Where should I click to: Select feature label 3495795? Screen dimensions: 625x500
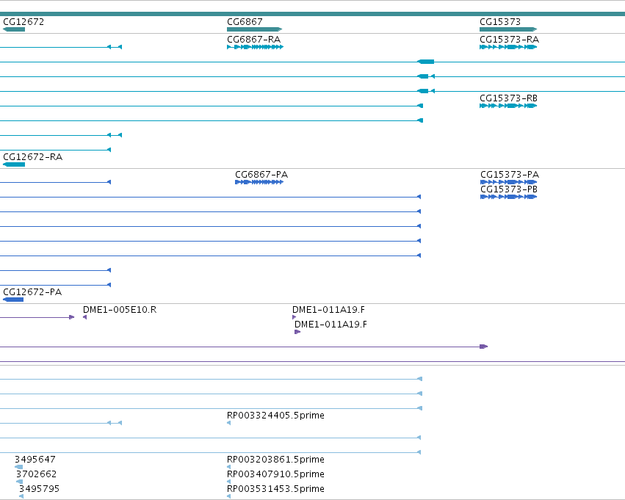click(39, 489)
